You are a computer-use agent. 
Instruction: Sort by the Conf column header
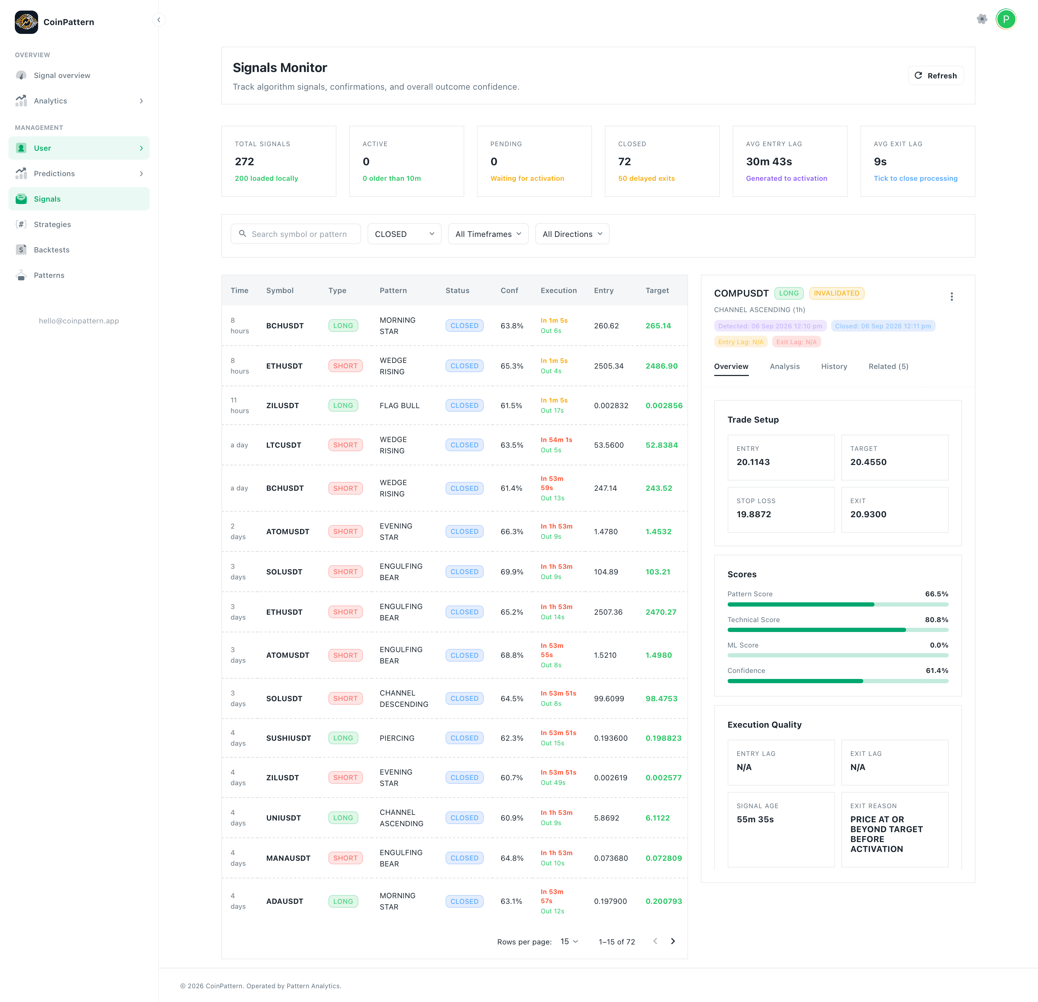(x=509, y=290)
